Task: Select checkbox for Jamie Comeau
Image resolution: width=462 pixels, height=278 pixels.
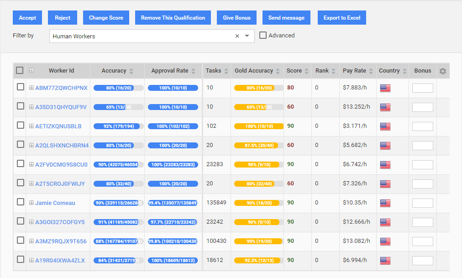Action: tap(21, 202)
